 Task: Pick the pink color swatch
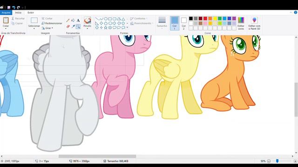205,23
